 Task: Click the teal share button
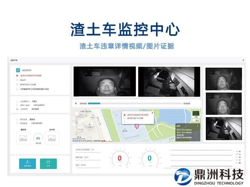[48, 163]
